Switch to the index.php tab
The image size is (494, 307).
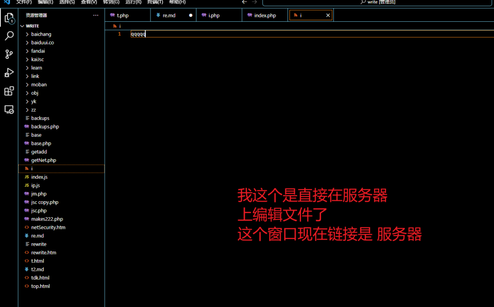264,15
